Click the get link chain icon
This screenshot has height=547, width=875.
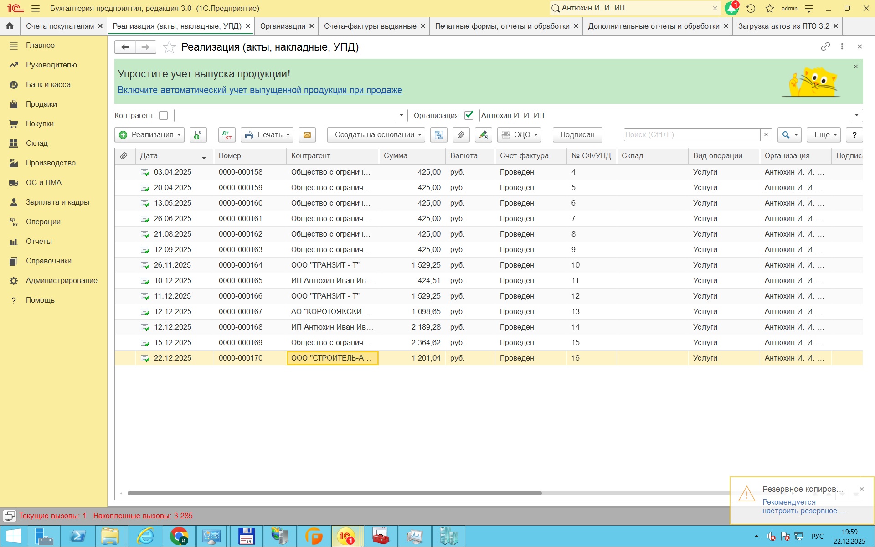[x=825, y=46]
